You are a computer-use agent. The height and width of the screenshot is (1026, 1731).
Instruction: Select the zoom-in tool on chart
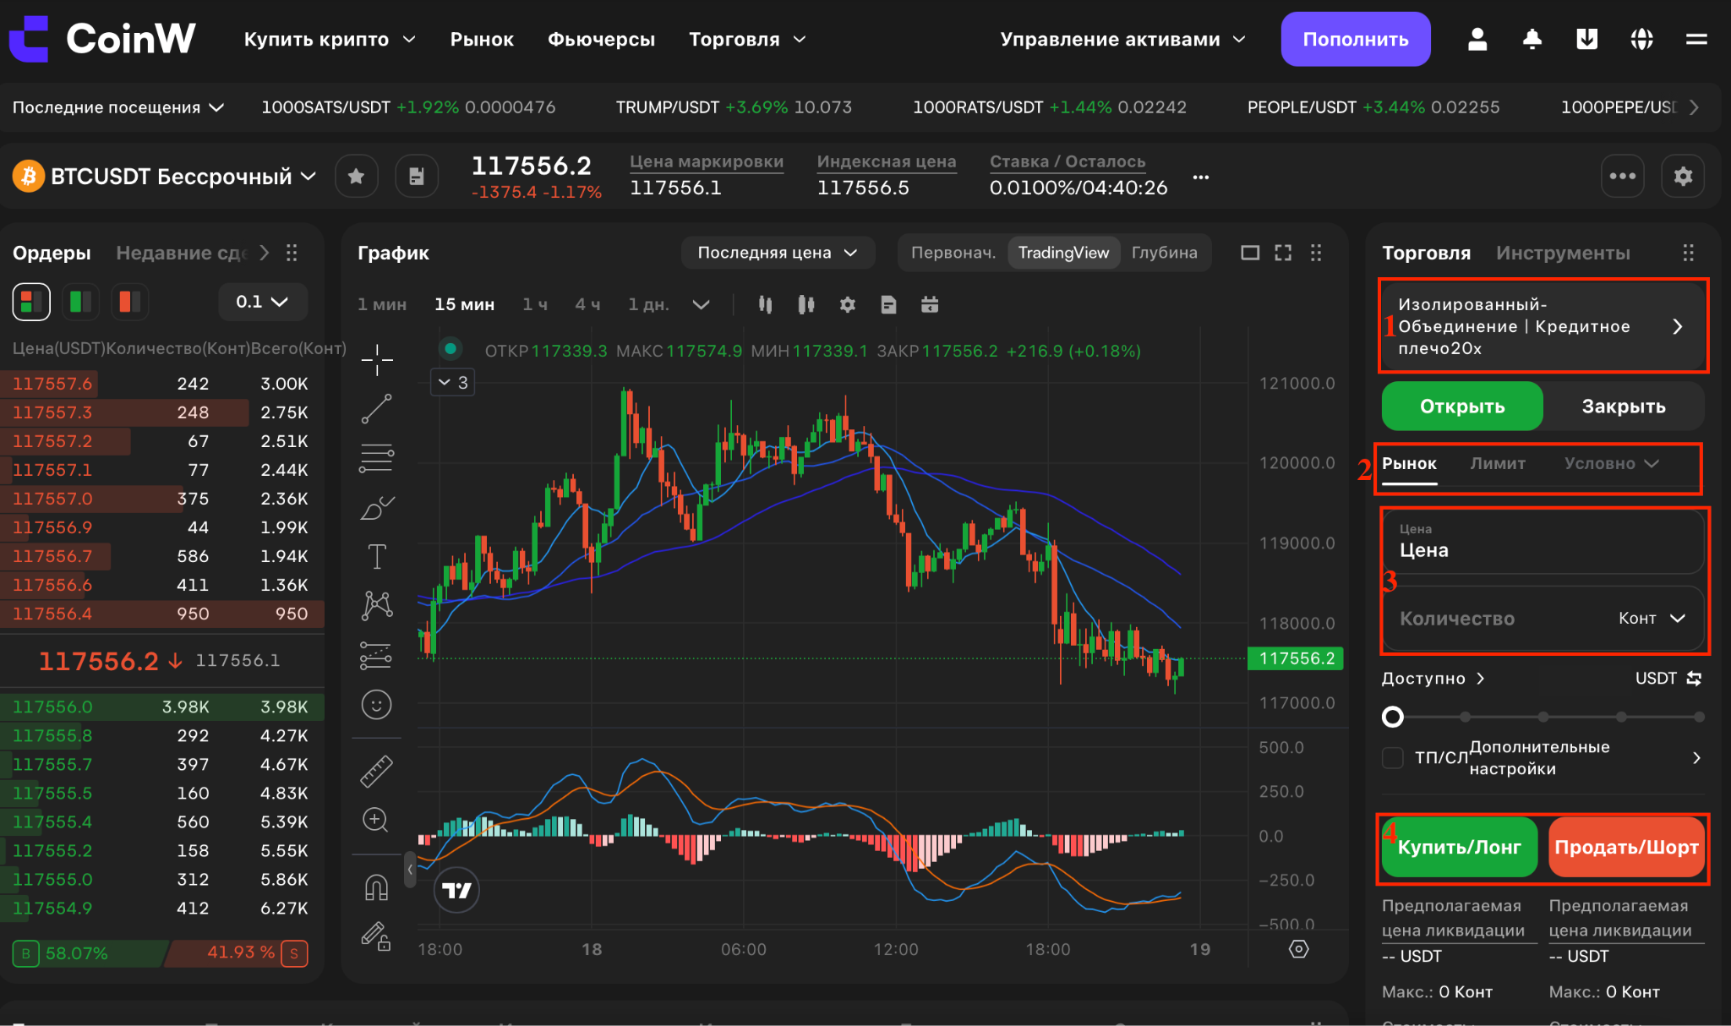click(x=377, y=820)
